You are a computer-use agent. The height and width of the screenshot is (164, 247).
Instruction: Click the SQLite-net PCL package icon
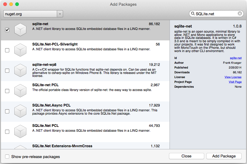point(21,91)
